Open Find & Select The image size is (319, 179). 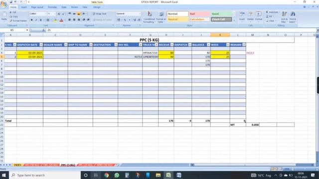click(293, 17)
